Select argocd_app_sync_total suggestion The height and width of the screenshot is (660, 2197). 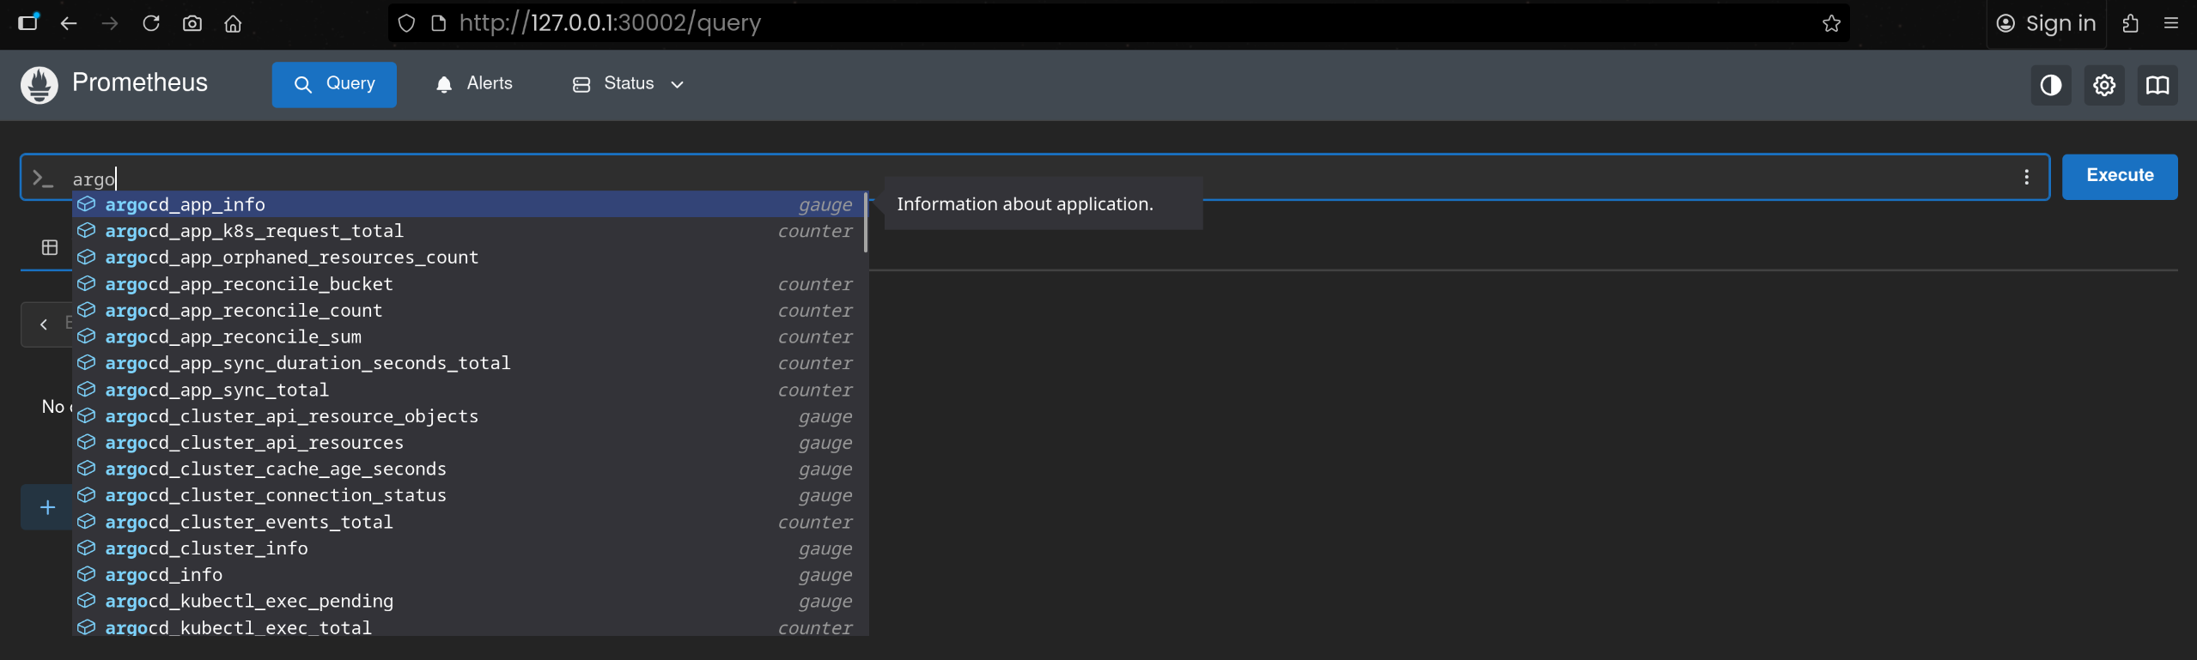click(470, 390)
